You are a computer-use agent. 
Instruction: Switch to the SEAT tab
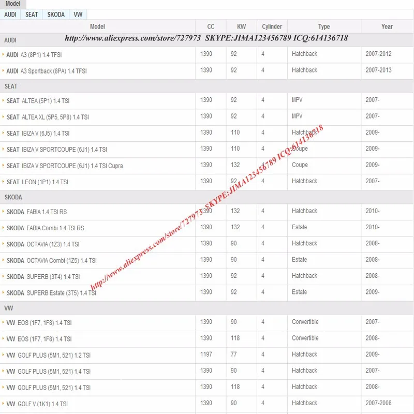point(32,14)
